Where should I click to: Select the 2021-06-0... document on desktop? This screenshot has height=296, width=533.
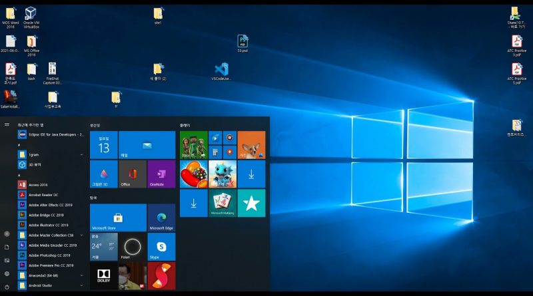pyautogui.click(x=11, y=44)
